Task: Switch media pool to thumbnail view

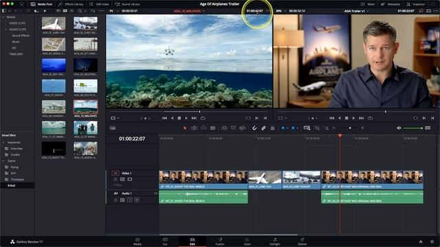Action: [x=65, y=11]
